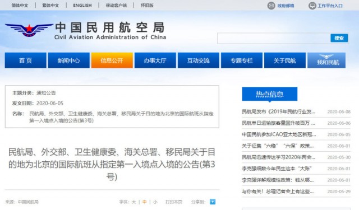Viewport: 359px width, 210px height.
Task: Open news 民航单日运输旅客量回升破百万
Action: click(x=279, y=123)
